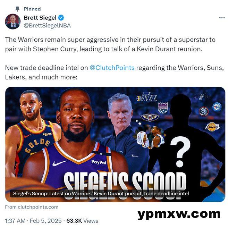This screenshot has width=229, height=229.
Task: Click the Lakers logo in the image
Action: (212, 127)
